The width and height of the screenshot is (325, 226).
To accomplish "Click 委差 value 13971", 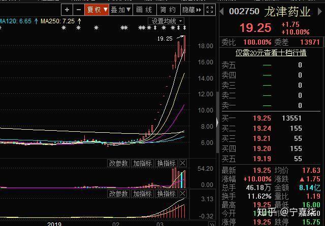I will click(x=310, y=42).
